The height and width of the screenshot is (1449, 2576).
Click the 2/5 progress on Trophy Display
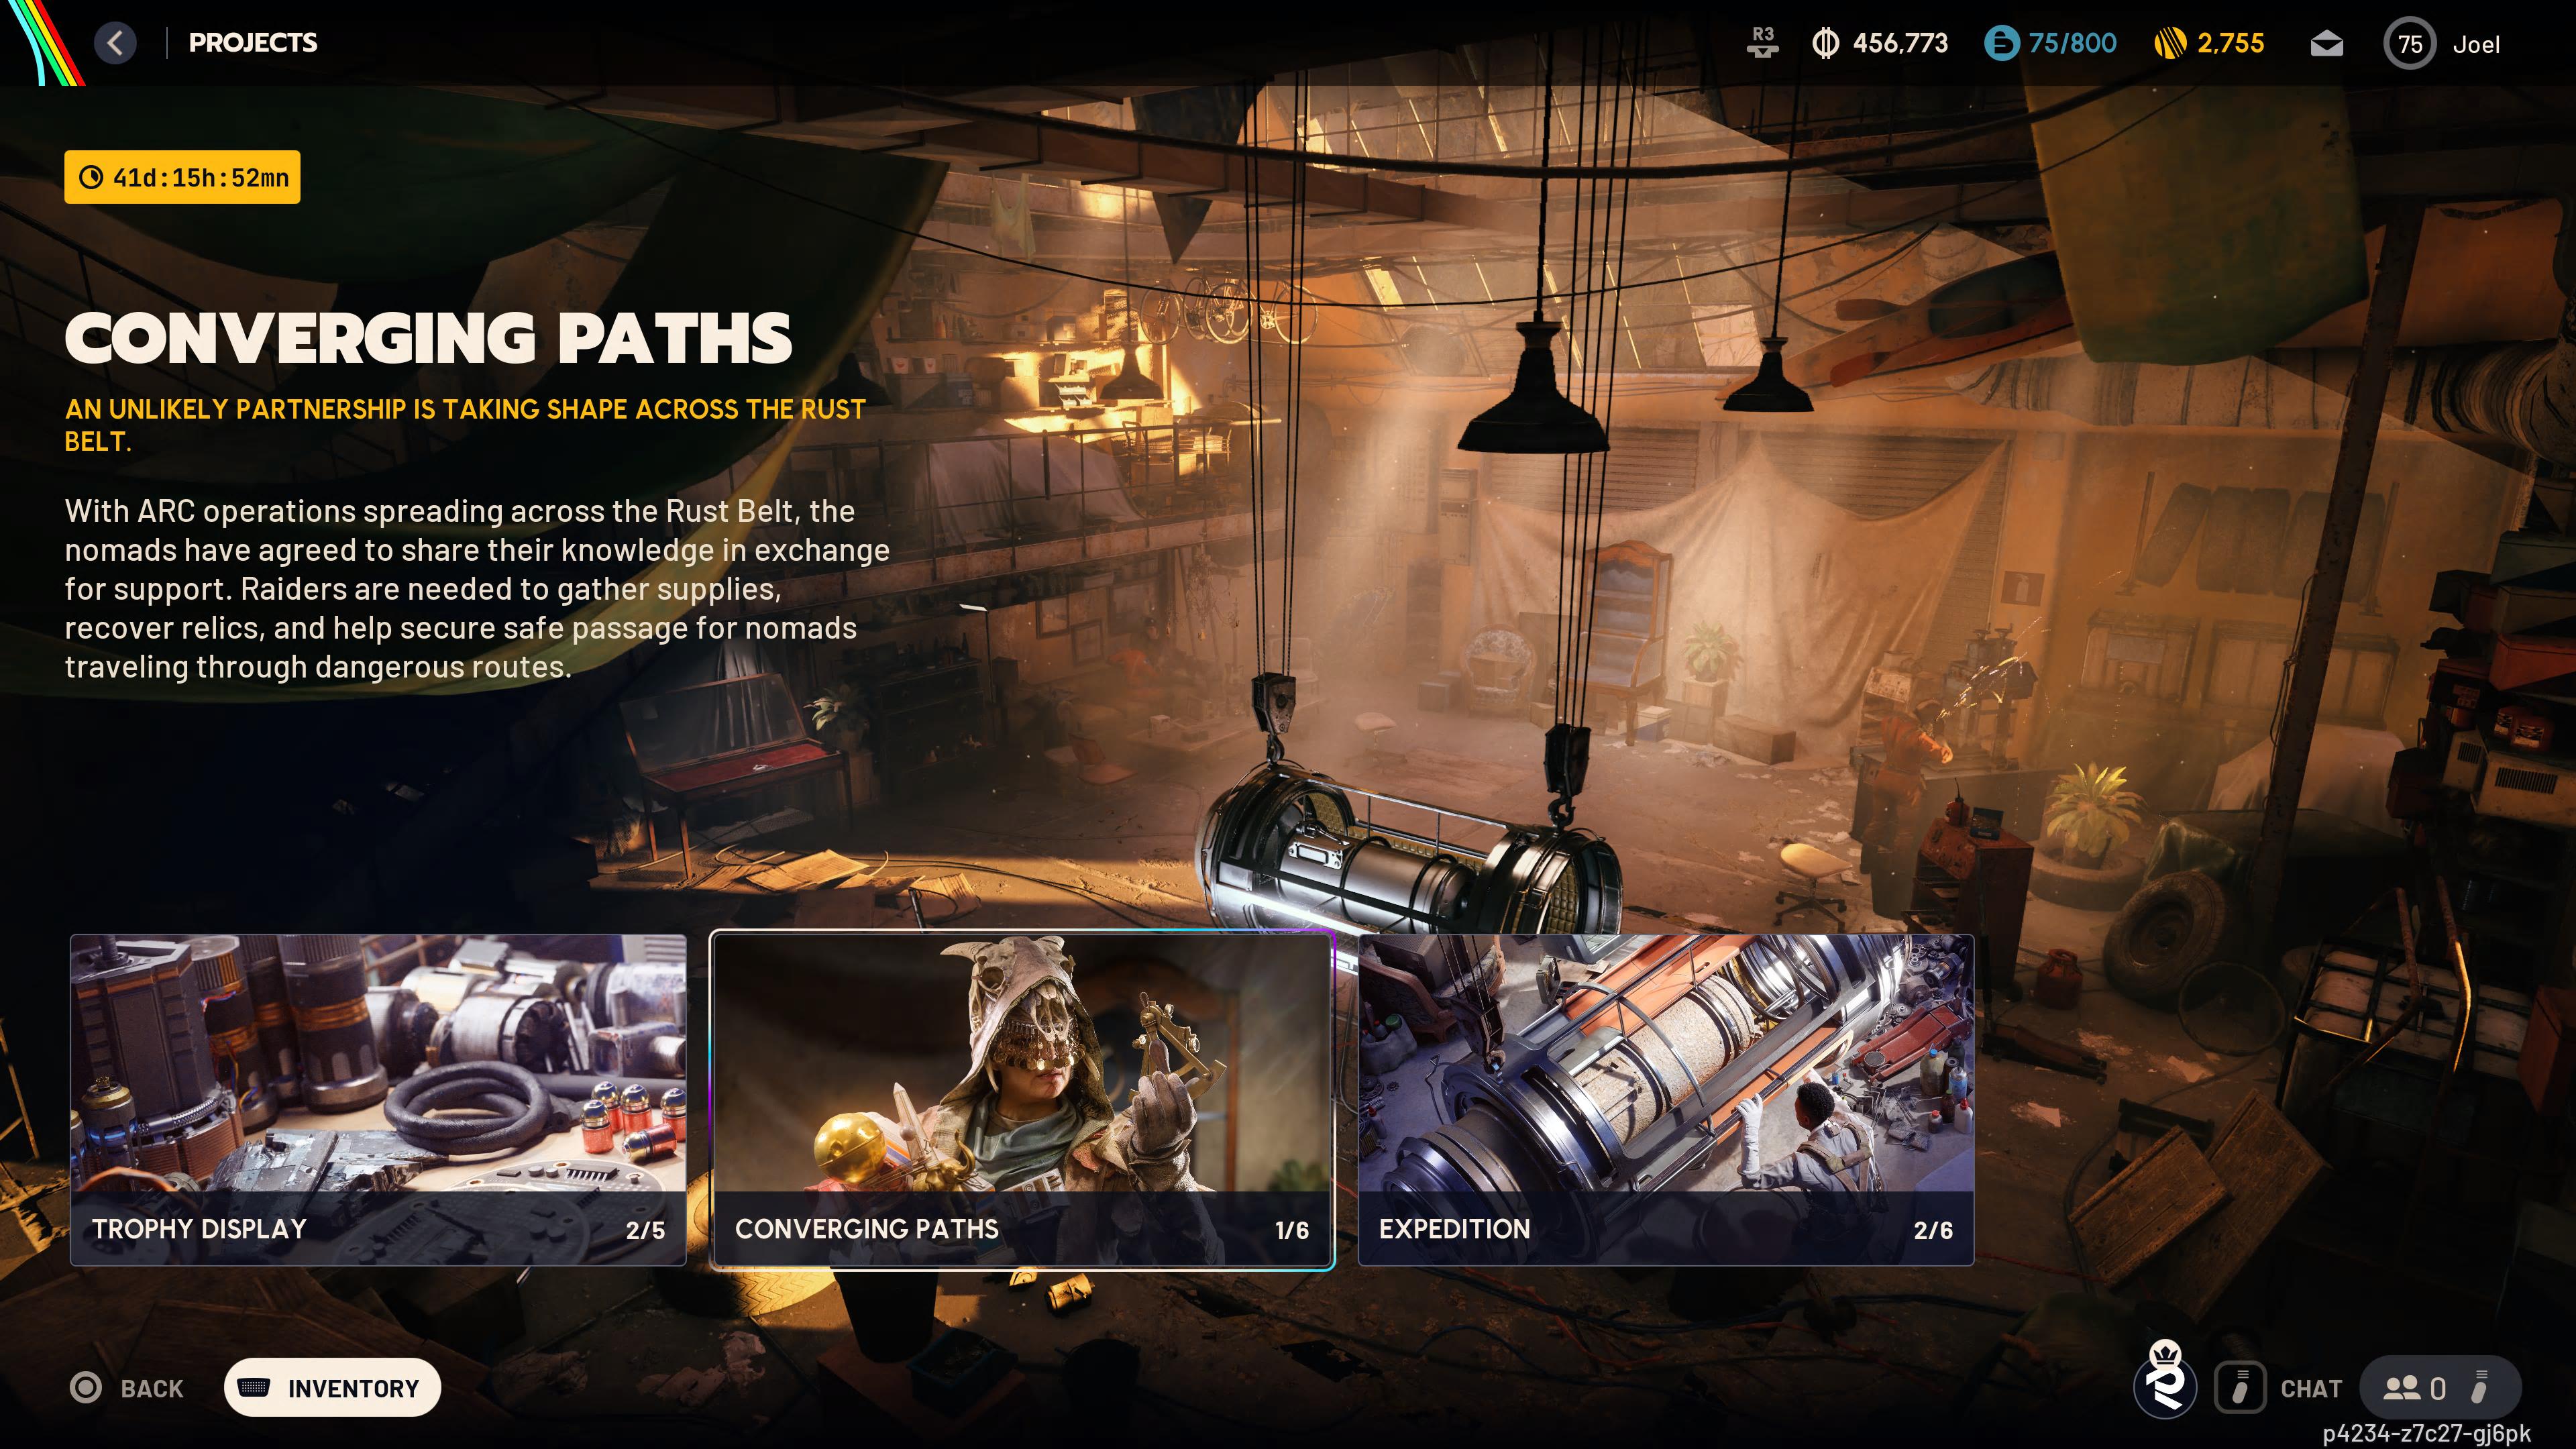click(x=645, y=1230)
